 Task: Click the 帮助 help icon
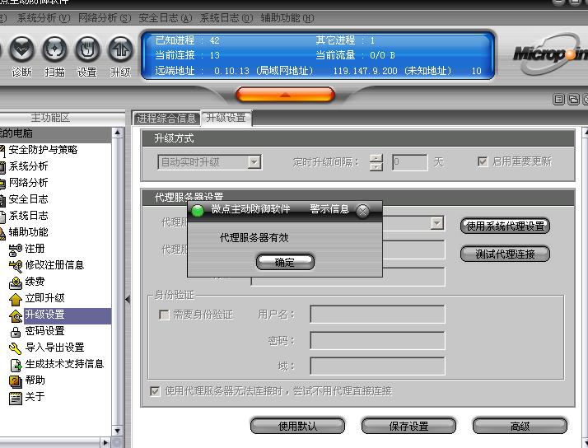click(16, 381)
